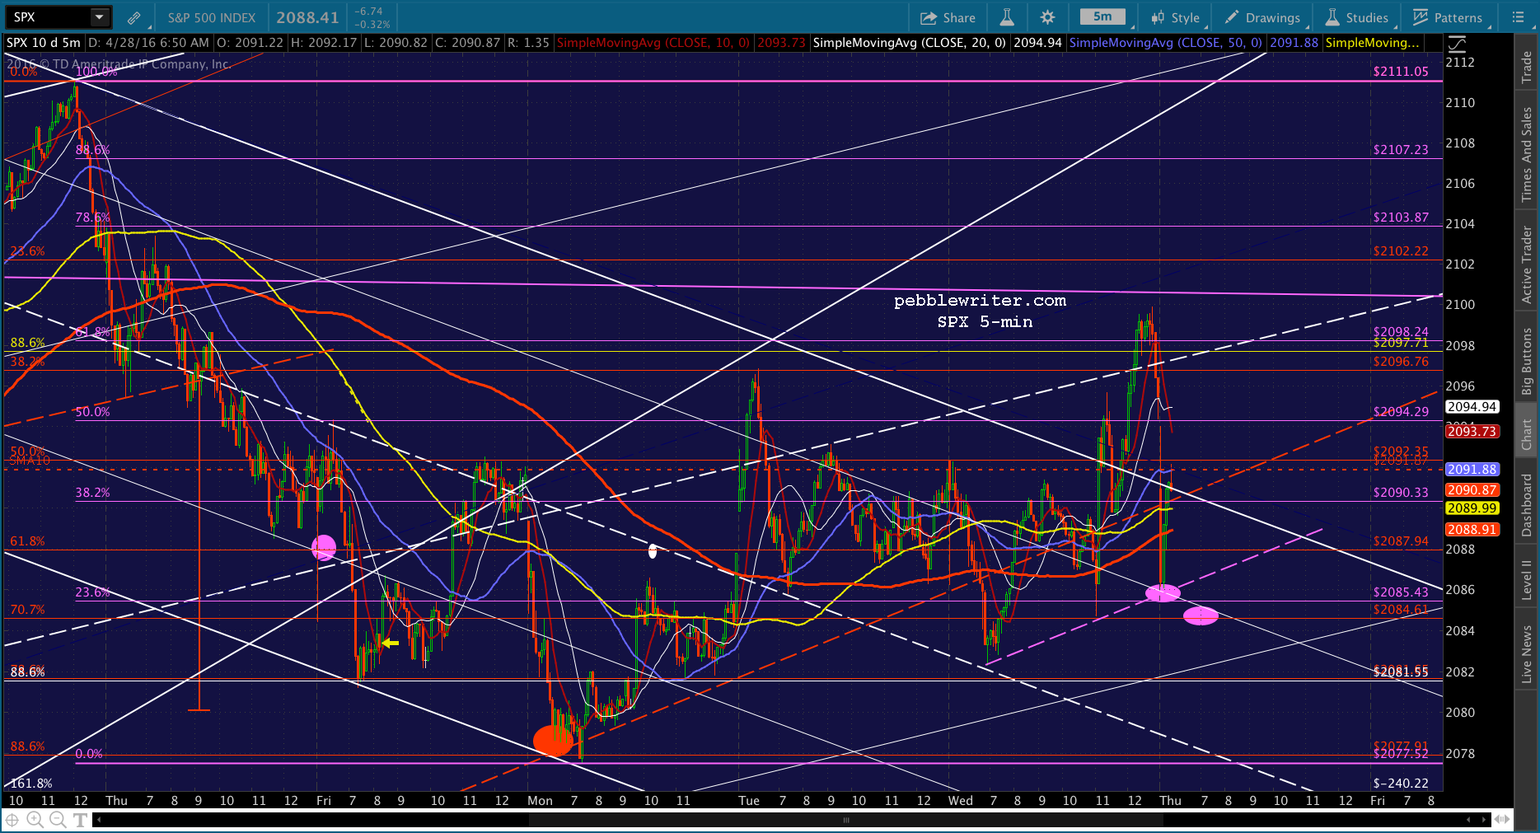
Task: Click the horizontal chart scrollbar
Action: tap(845, 820)
